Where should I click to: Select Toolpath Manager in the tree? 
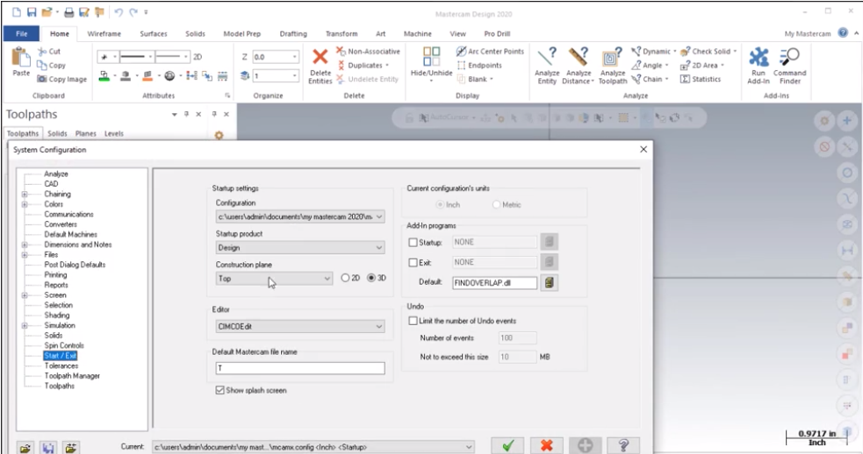72,376
